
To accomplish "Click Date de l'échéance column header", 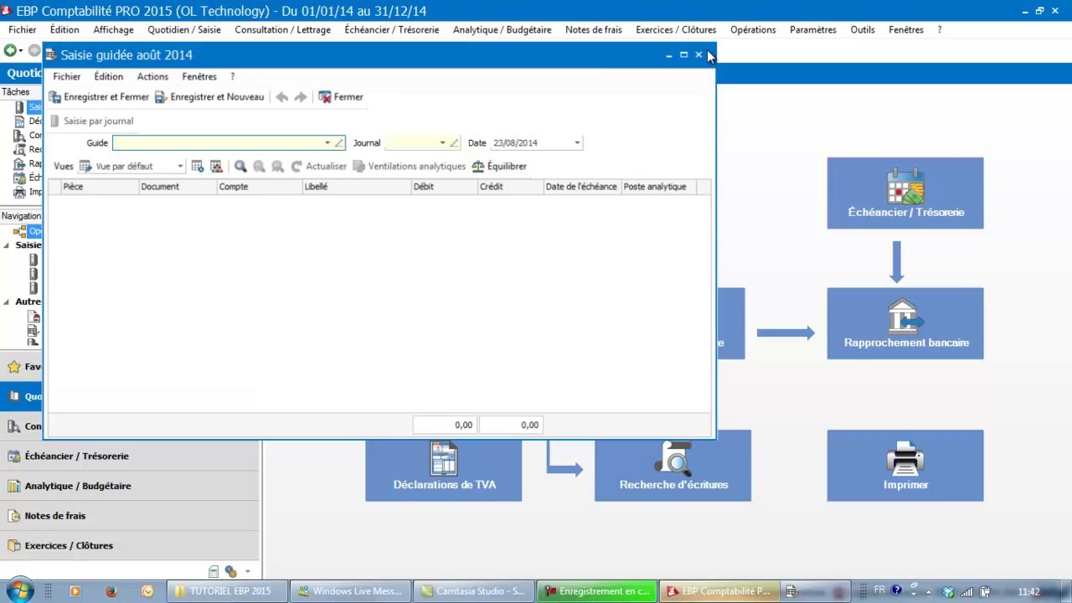I will (x=582, y=187).
